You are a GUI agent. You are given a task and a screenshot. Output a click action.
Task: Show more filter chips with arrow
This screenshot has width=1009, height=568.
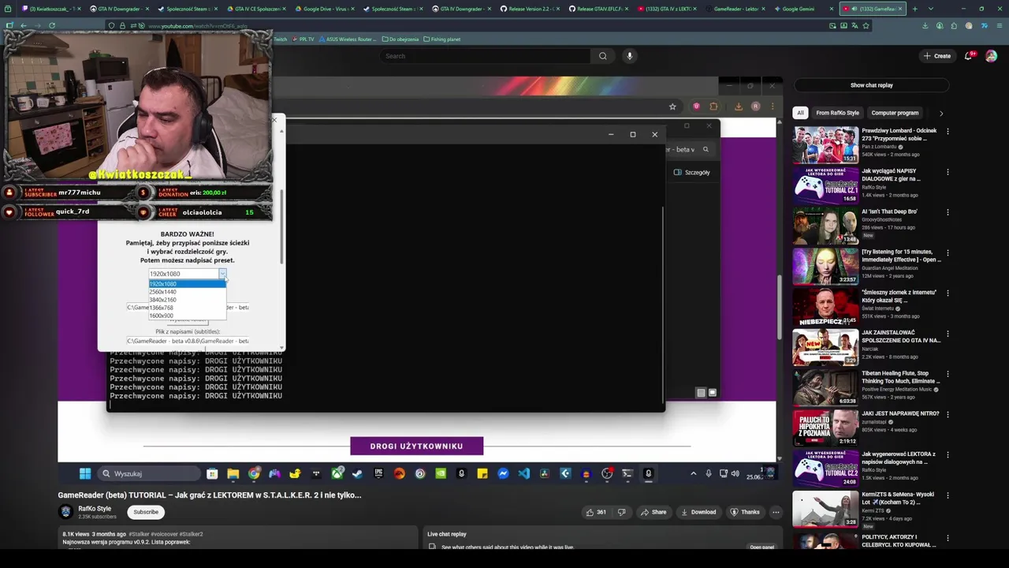(940, 113)
